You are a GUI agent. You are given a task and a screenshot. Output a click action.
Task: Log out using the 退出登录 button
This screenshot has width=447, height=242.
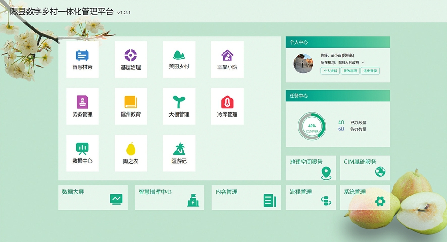pos(371,71)
